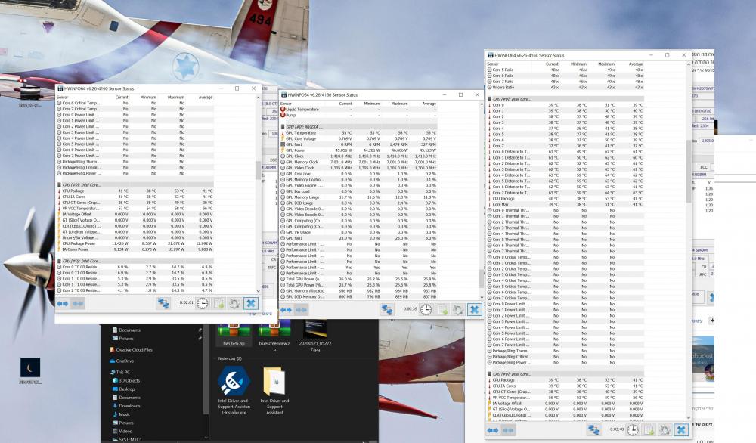This screenshot has height=443, width=756.
Task: Reset values with clock icon beside 0:00:39 timer
Action: [426, 309]
